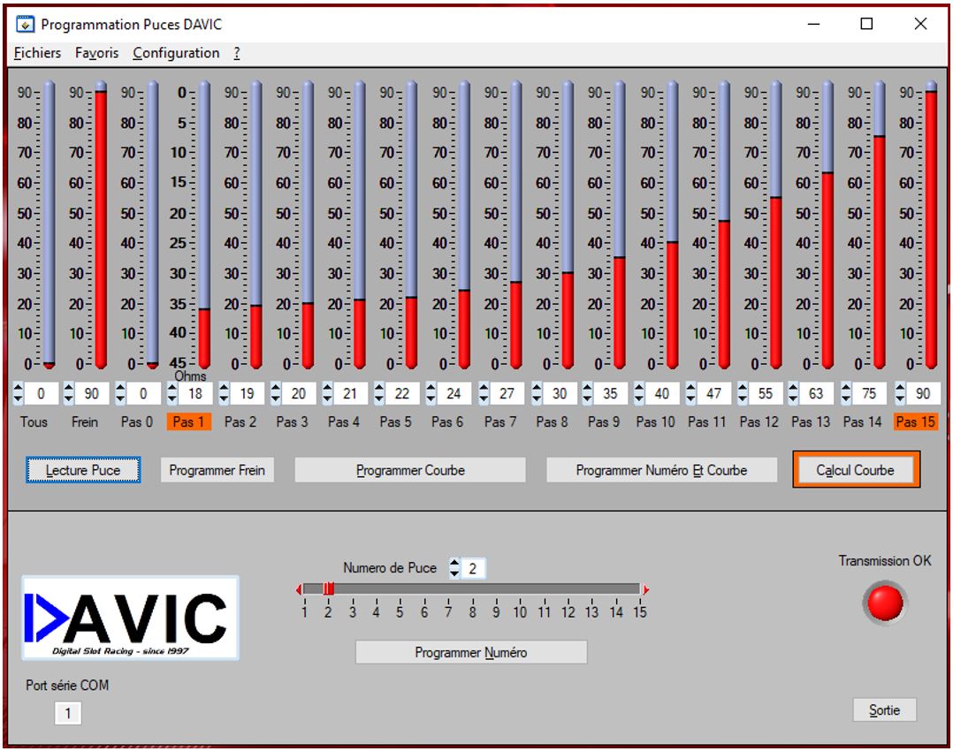Increment the Frein value stepper

click(69, 389)
